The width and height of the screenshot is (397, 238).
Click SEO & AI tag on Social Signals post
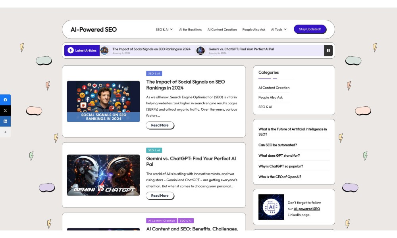pos(154,74)
